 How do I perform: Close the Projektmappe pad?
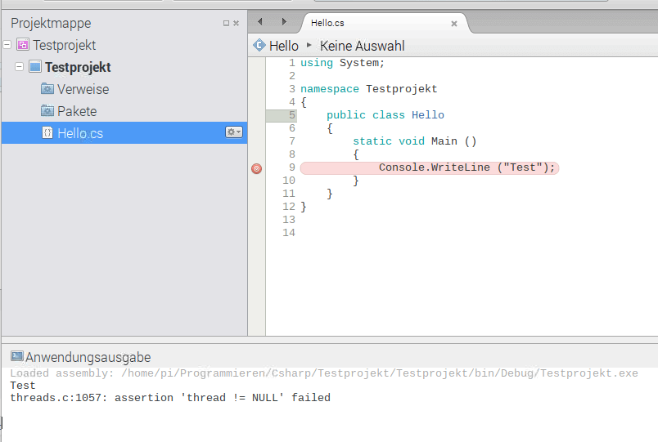click(x=237, y=24)
